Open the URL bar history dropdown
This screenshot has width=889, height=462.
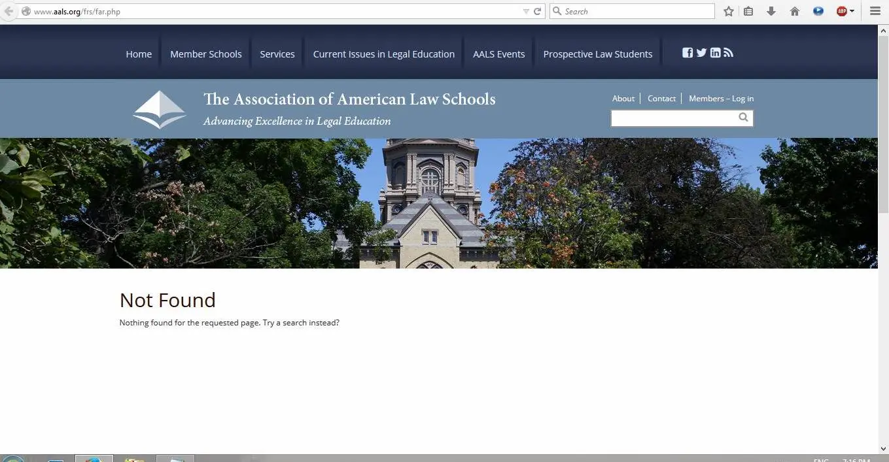(x=526, y=11)
